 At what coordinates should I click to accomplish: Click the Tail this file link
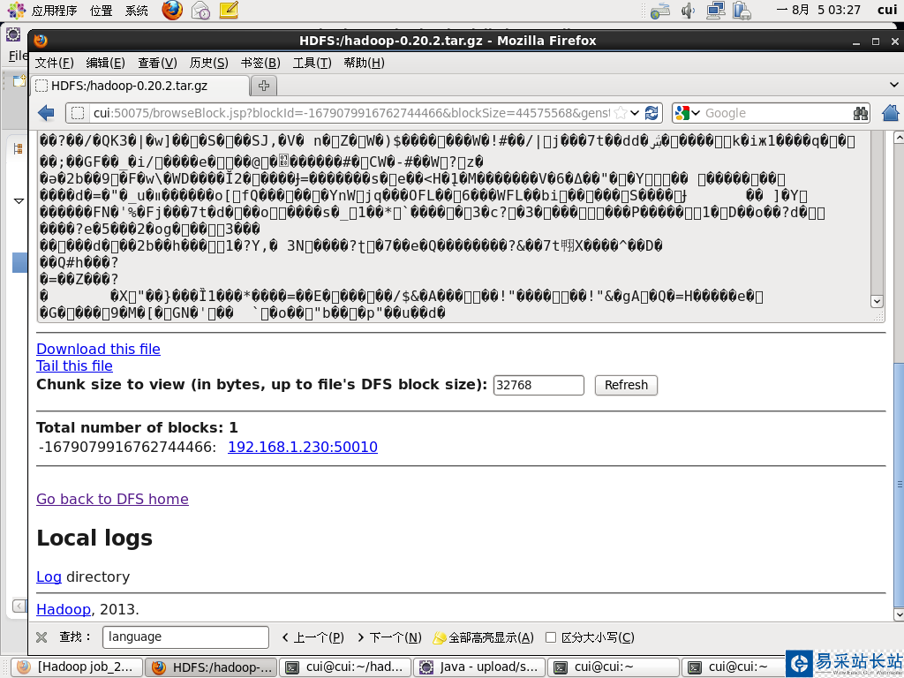(x=74, y=365)
